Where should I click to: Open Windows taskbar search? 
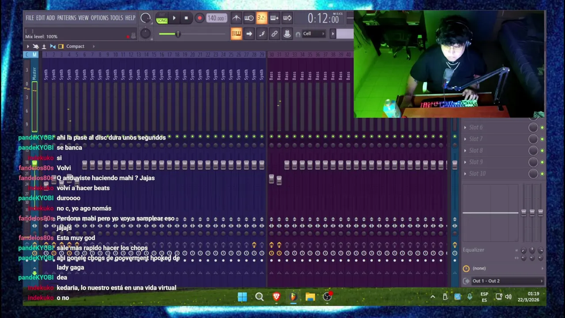(260, 297)
